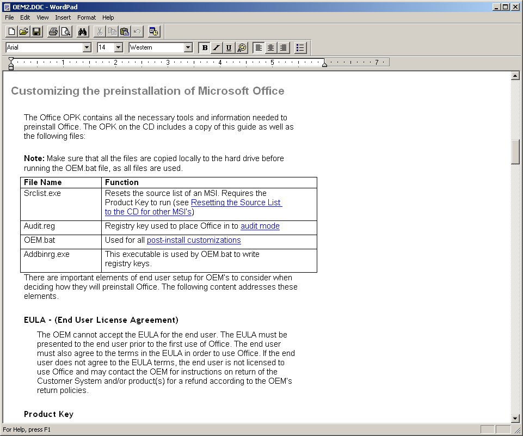The image size is (523, 436).
Task: Print the document using printer icon
Action: click(53, 32)
